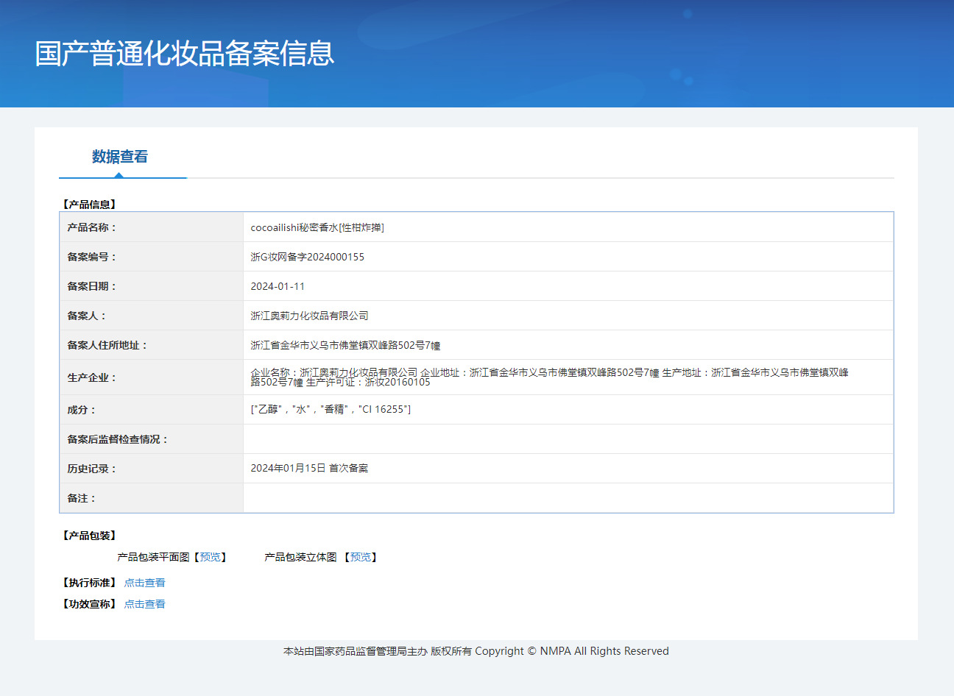This screenshot has height=696, width=954.
Task: Select the 备案编号 value 浙G妆网备字2024000155
Action: (307, 257)
